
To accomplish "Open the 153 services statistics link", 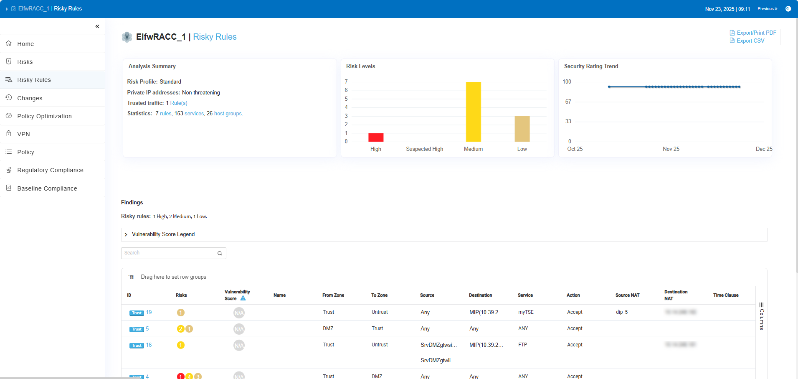I will click(x=194, y=114).
